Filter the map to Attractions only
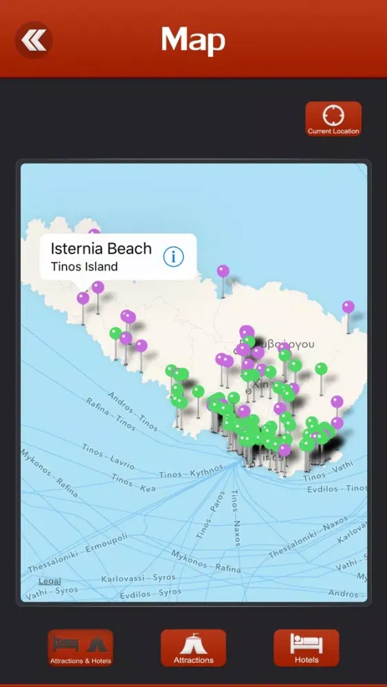The image size is (387, 687). [193, 648]
